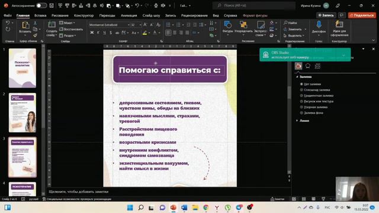Open the Раздел section dropdown
379x213 pixels.
click(x=68, y=35)
